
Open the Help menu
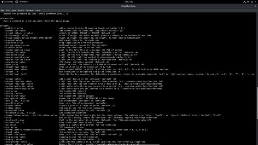pyautogui.click(x=37, y=10)
